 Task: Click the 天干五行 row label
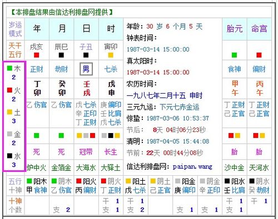pos(15,50)
